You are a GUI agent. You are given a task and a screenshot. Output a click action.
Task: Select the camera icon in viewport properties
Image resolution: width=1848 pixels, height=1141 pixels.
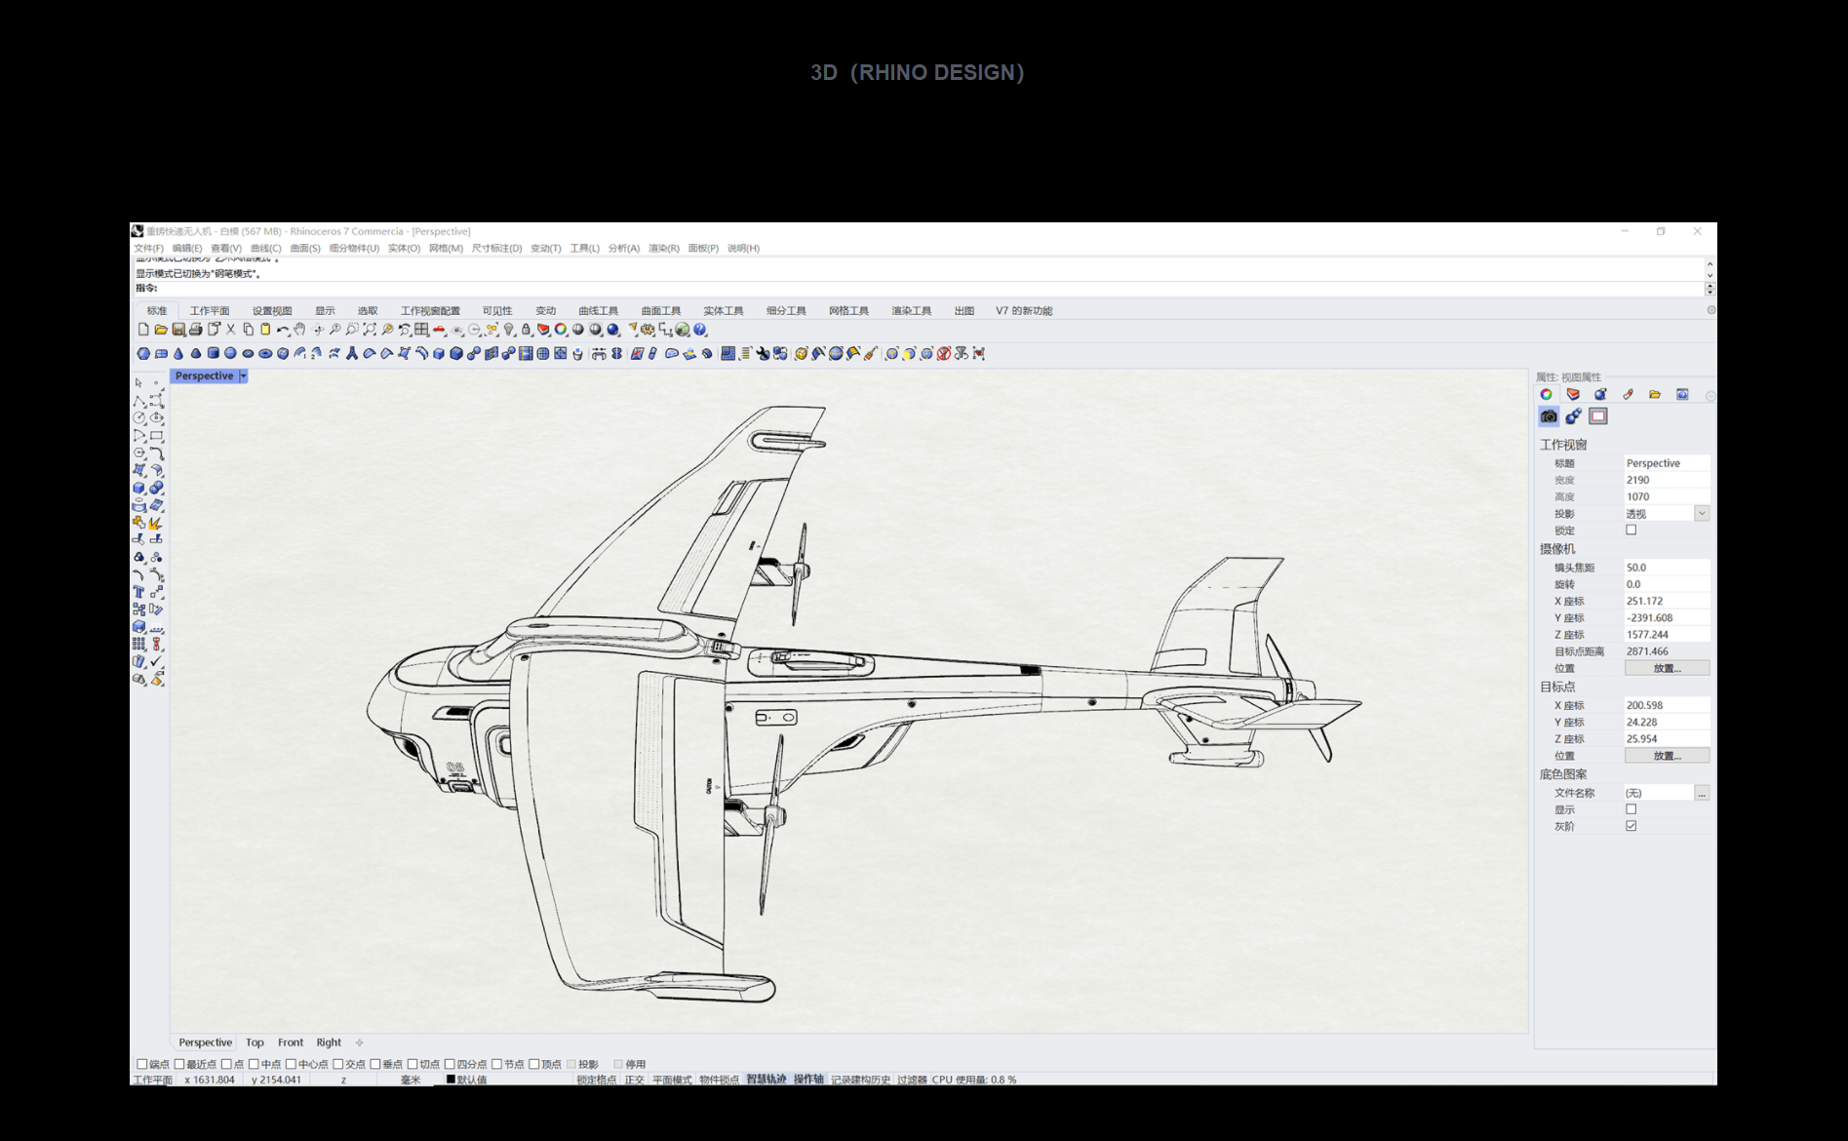tap(1549, 416)
